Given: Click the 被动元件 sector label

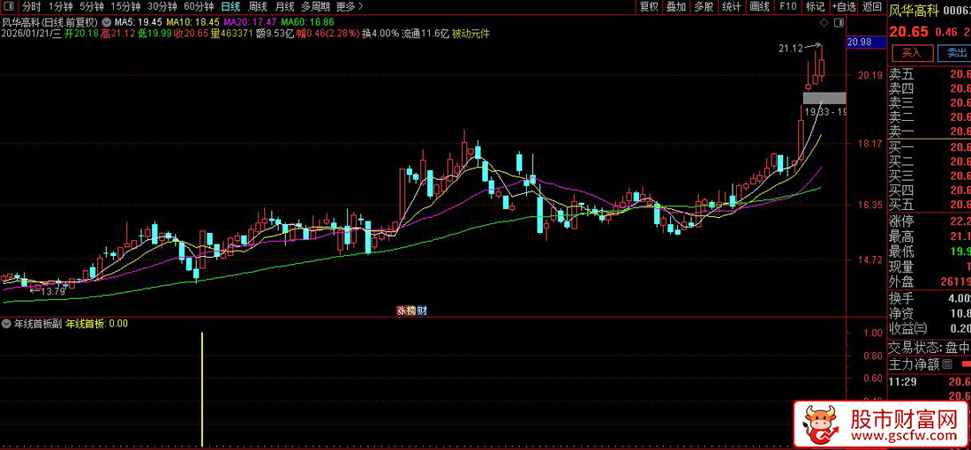Looking at the screenshot, I should click(x=470, y=34).
